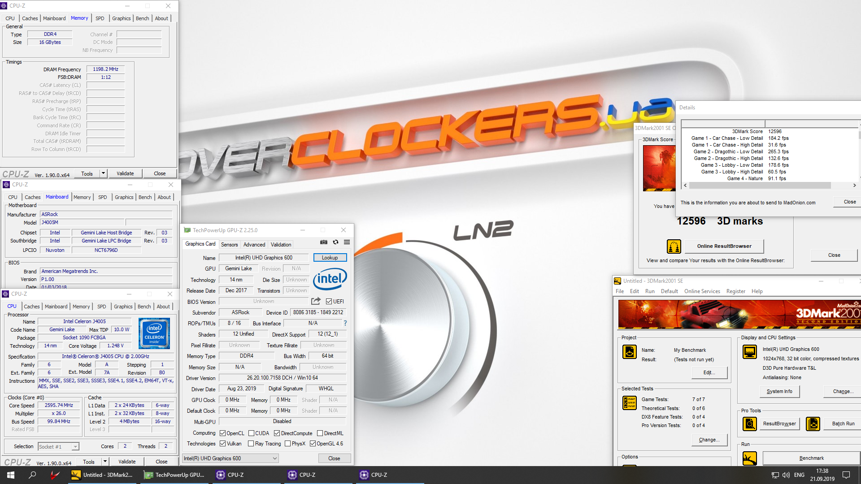
Task: Click the GPU-Z BIOS export share icon
Action: pos(316,301)
